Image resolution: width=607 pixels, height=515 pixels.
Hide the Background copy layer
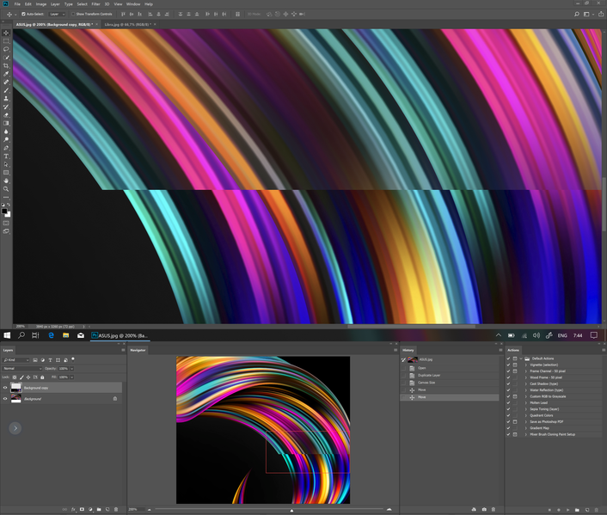[5, 388]
